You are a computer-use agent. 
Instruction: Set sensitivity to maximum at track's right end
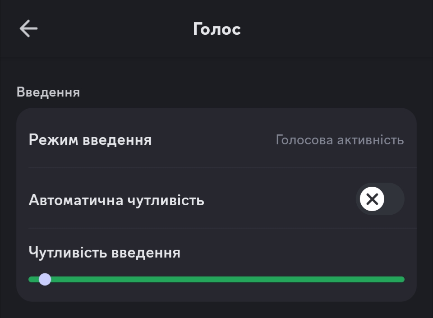coord(402,279)
